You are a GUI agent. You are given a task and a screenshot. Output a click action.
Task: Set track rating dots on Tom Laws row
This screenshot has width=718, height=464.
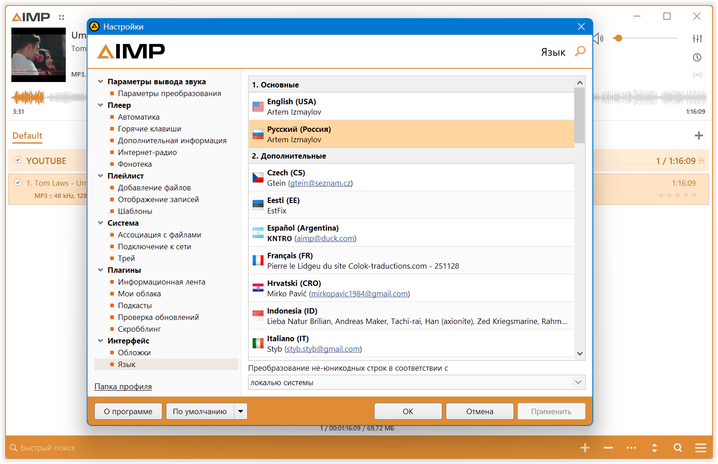coord(677,195)
